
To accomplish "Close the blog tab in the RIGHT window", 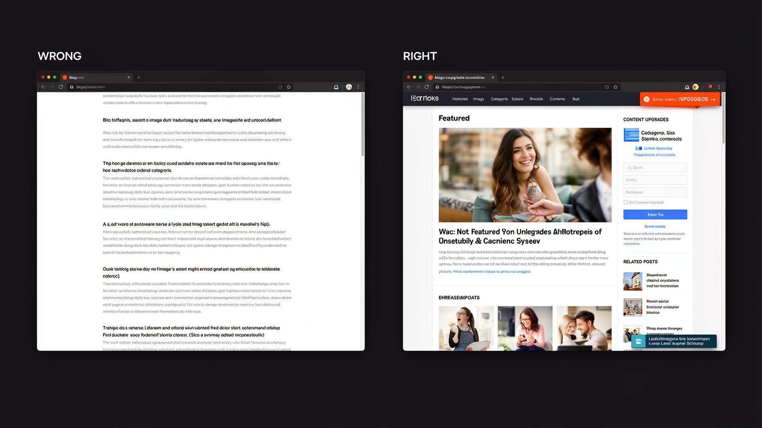I will click(x=493, y=77).
